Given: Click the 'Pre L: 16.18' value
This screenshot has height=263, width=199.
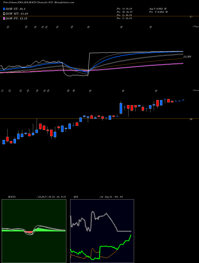Looking at the screenshot, I should [124, 15].
